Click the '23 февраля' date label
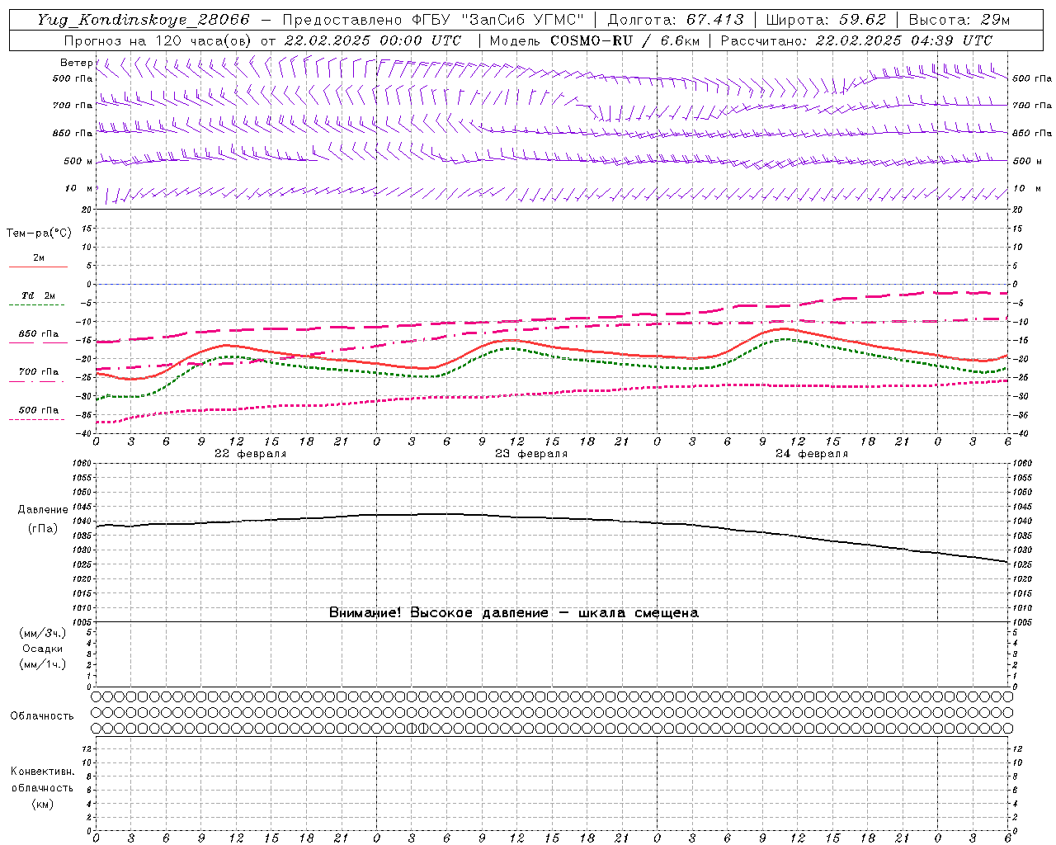 click(x=531, y=454)
